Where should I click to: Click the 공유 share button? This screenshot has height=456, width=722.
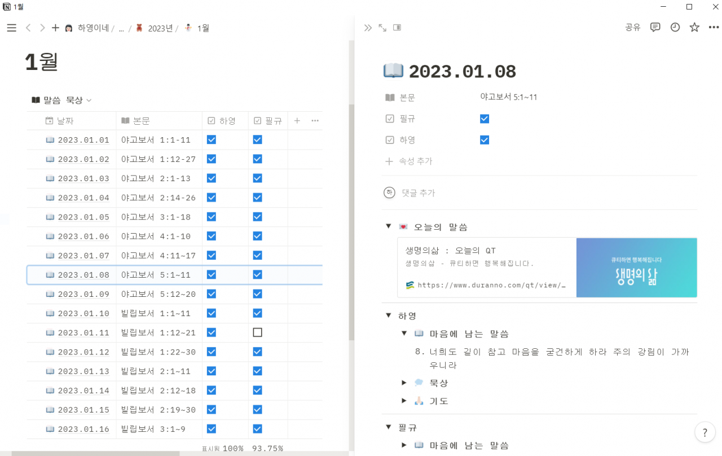(x=633, y=27)
